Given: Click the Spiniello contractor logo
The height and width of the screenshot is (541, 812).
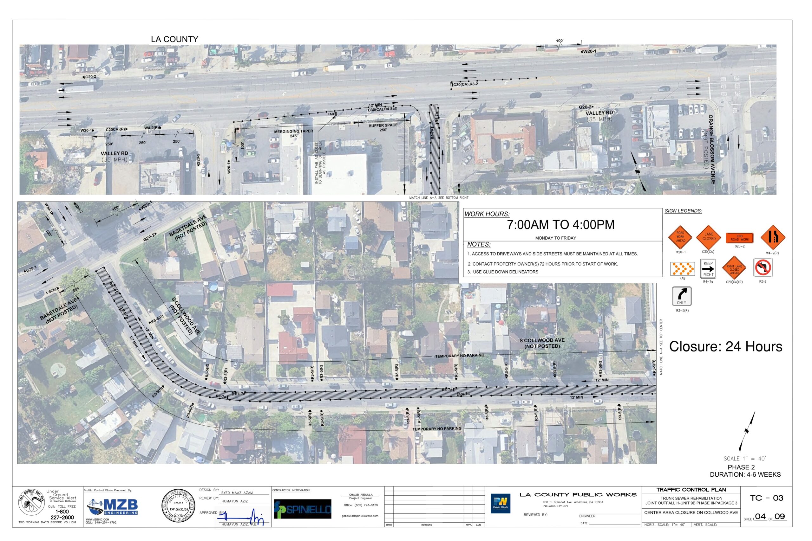Looking at the screenshot, I should click(x=303, y=509).
